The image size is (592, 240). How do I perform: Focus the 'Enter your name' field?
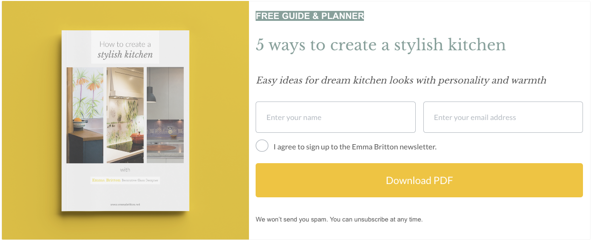335,117
